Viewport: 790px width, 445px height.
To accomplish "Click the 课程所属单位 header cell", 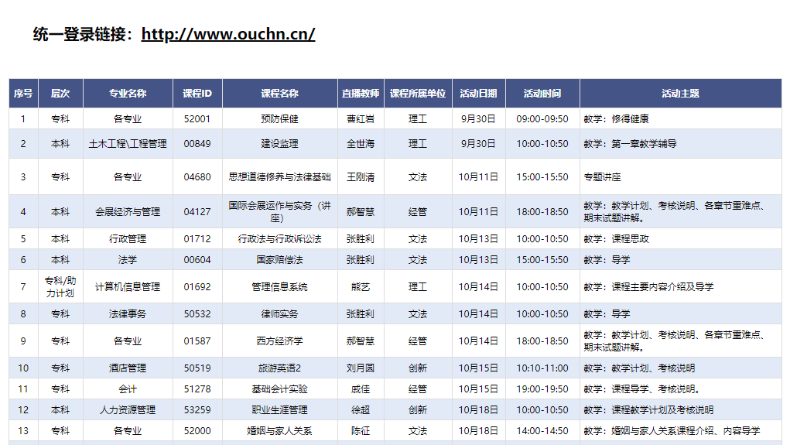I will pyautogui.click(x=418, y=94).
